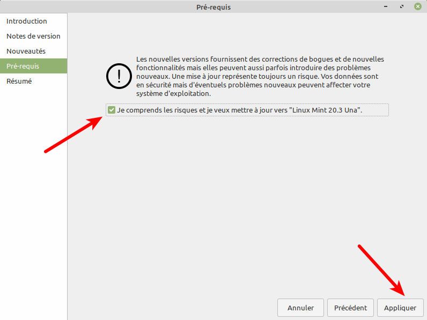Minimize the Pré-requis window
Screen dimensions: 427x320
[386, 6]
